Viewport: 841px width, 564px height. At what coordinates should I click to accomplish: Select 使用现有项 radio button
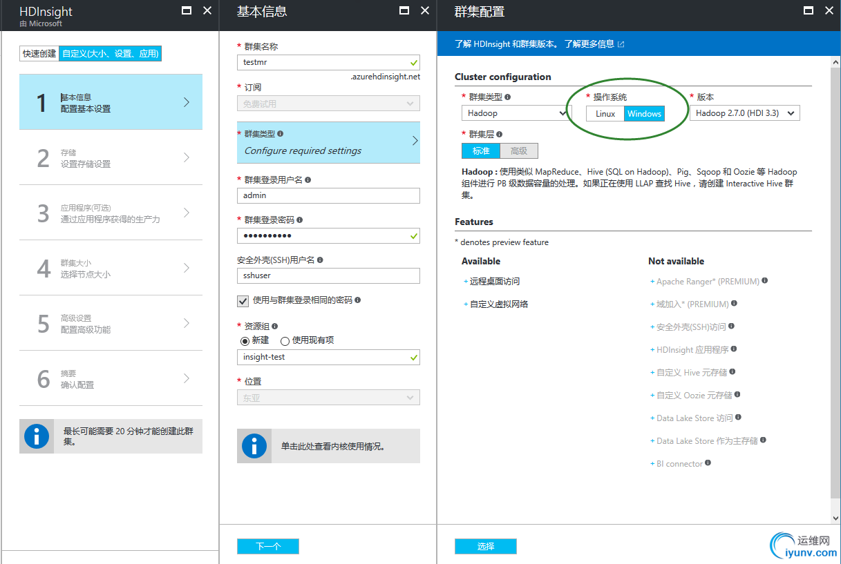click(x=285, y=341)
